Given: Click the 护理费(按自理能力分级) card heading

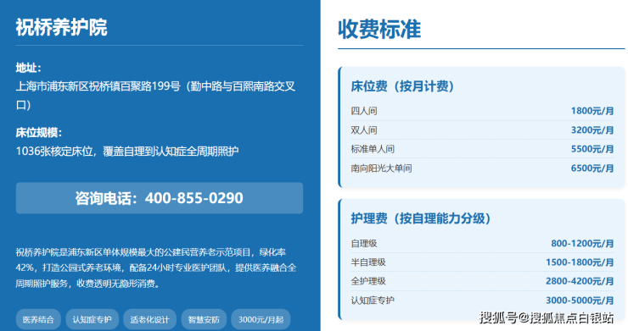Looking at the screenshot, I should pyautogui.click(x=421, y=218).
